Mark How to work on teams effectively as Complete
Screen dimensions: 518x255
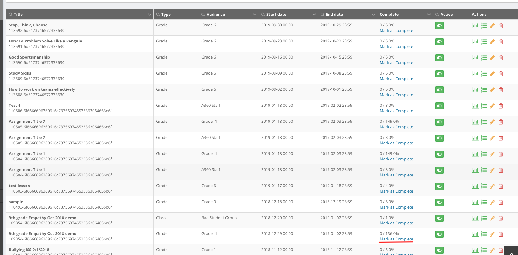pyautogui.click(x=396, y=95)
